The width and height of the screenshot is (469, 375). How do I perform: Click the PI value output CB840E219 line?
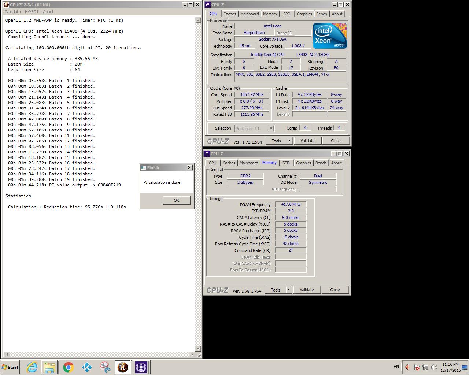coord(64,185)
